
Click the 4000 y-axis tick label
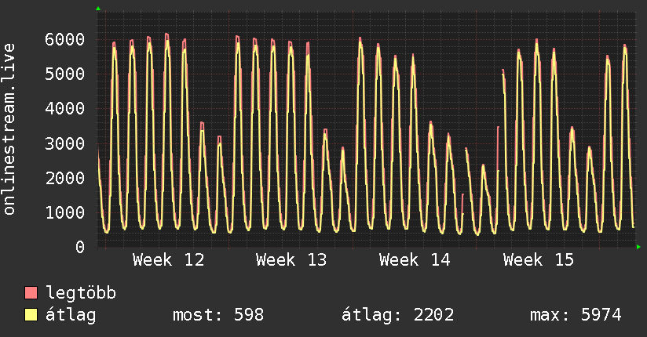65,109
